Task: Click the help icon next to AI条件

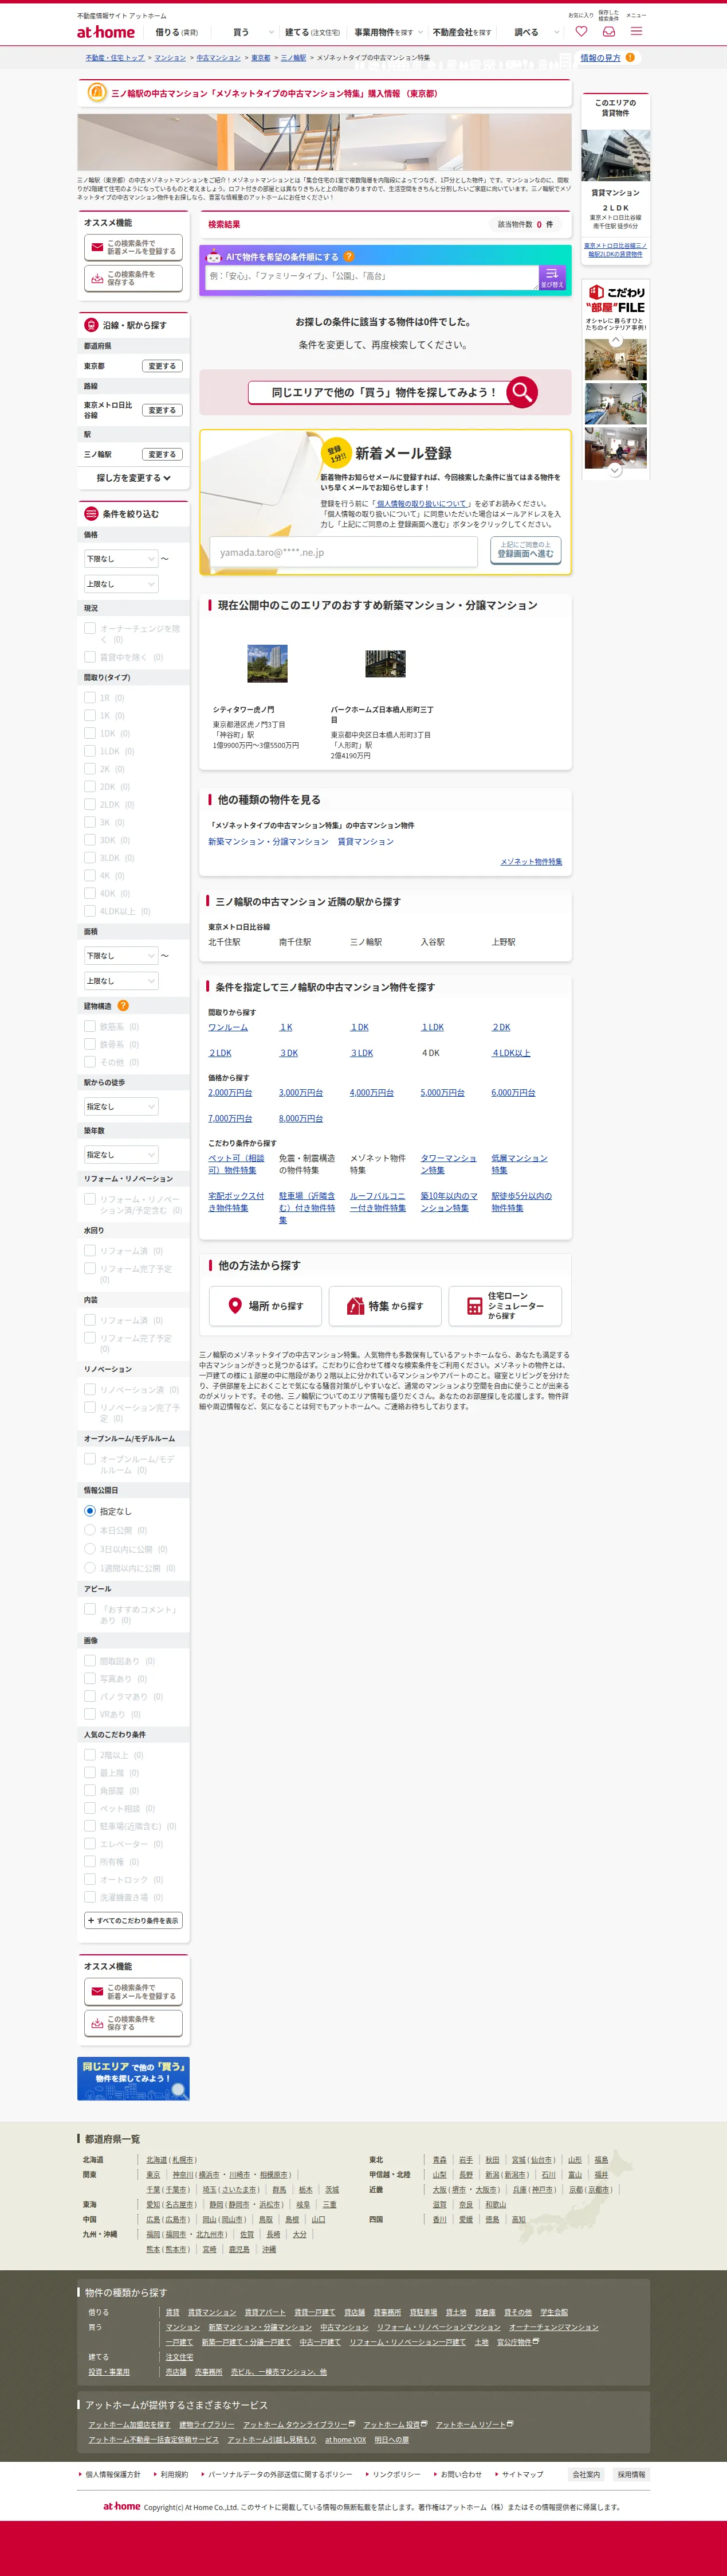Action: click(348, 257)
